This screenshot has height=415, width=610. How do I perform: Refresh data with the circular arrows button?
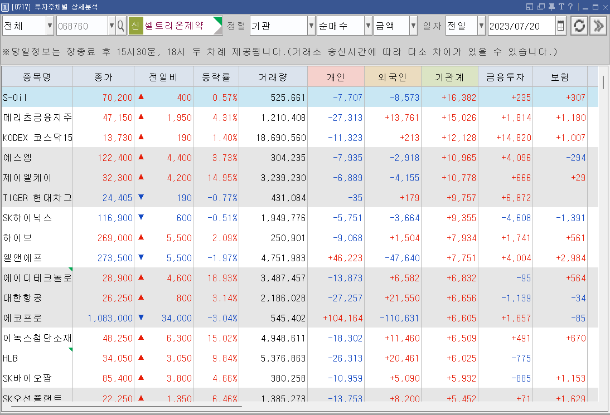(579, 26)
